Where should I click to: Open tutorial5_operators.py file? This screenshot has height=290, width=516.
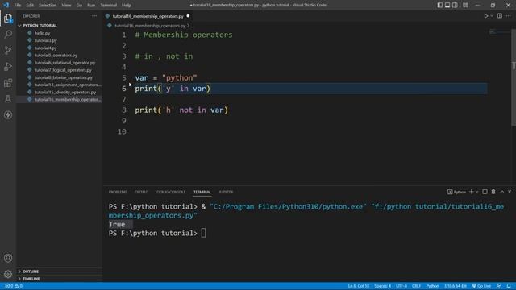56,56
